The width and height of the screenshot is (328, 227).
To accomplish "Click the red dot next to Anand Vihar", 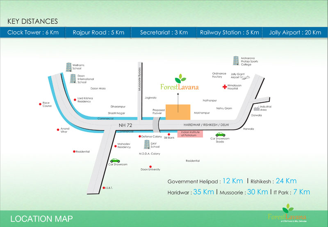I will (x=58, y=130).
